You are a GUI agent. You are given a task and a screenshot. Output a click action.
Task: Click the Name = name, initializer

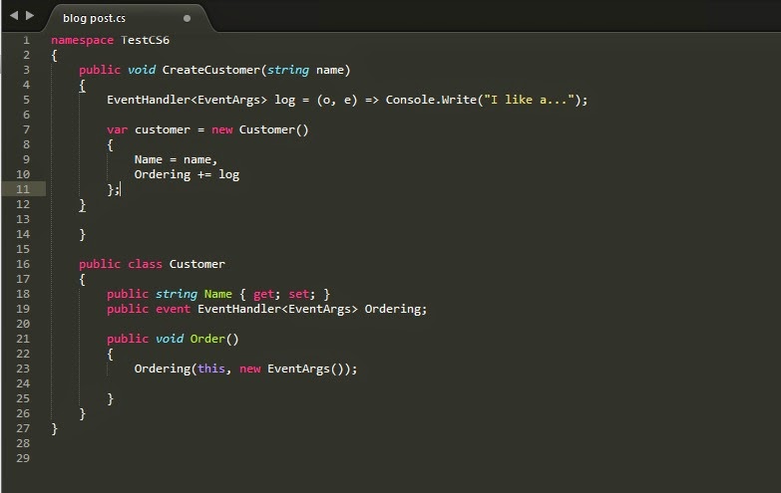(x=176, y=159)
